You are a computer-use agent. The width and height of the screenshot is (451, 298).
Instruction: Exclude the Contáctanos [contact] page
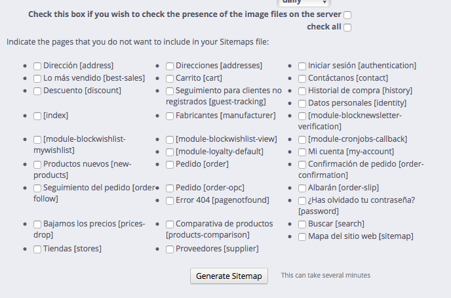(302, 78)
